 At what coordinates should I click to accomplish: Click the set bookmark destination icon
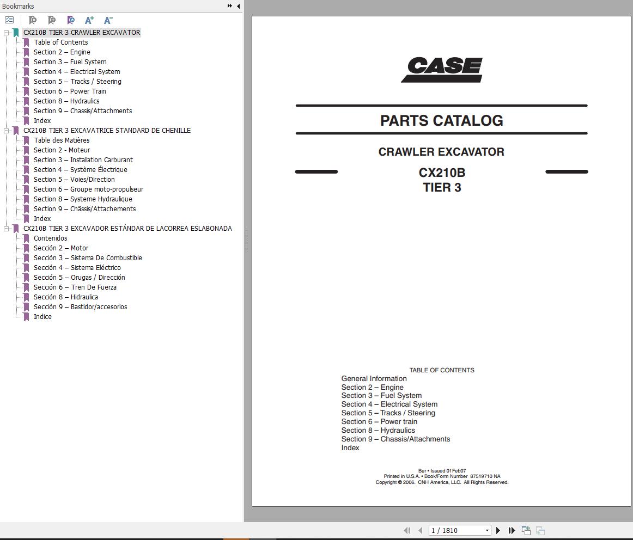coord(71,20)
